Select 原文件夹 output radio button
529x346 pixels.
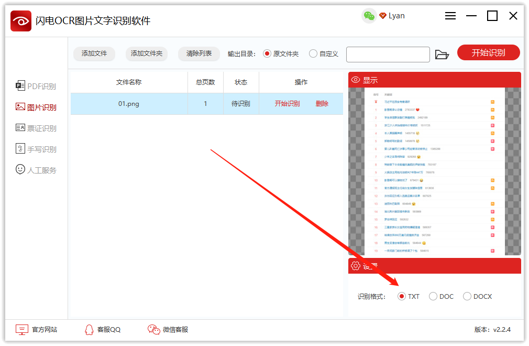pyautogui.click(x=267, y=53)
